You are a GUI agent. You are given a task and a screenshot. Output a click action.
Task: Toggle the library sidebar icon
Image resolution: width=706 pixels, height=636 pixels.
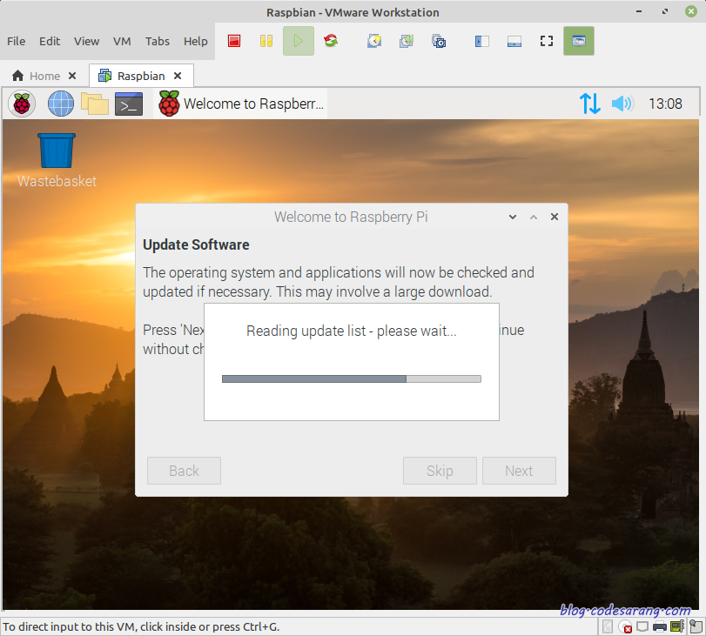[x=481, y=41]
